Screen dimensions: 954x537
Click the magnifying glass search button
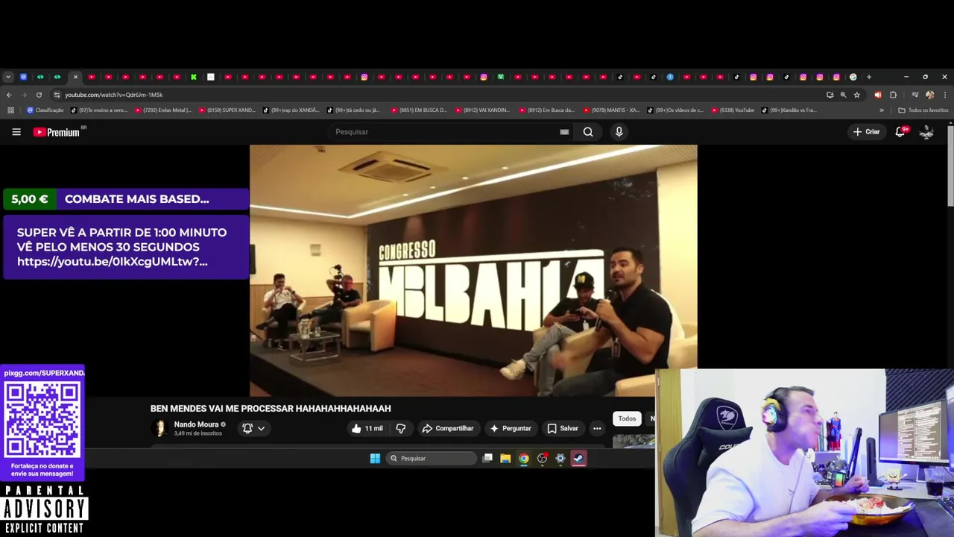click(588, 132)
